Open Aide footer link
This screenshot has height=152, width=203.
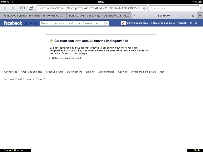pos(162,72)
